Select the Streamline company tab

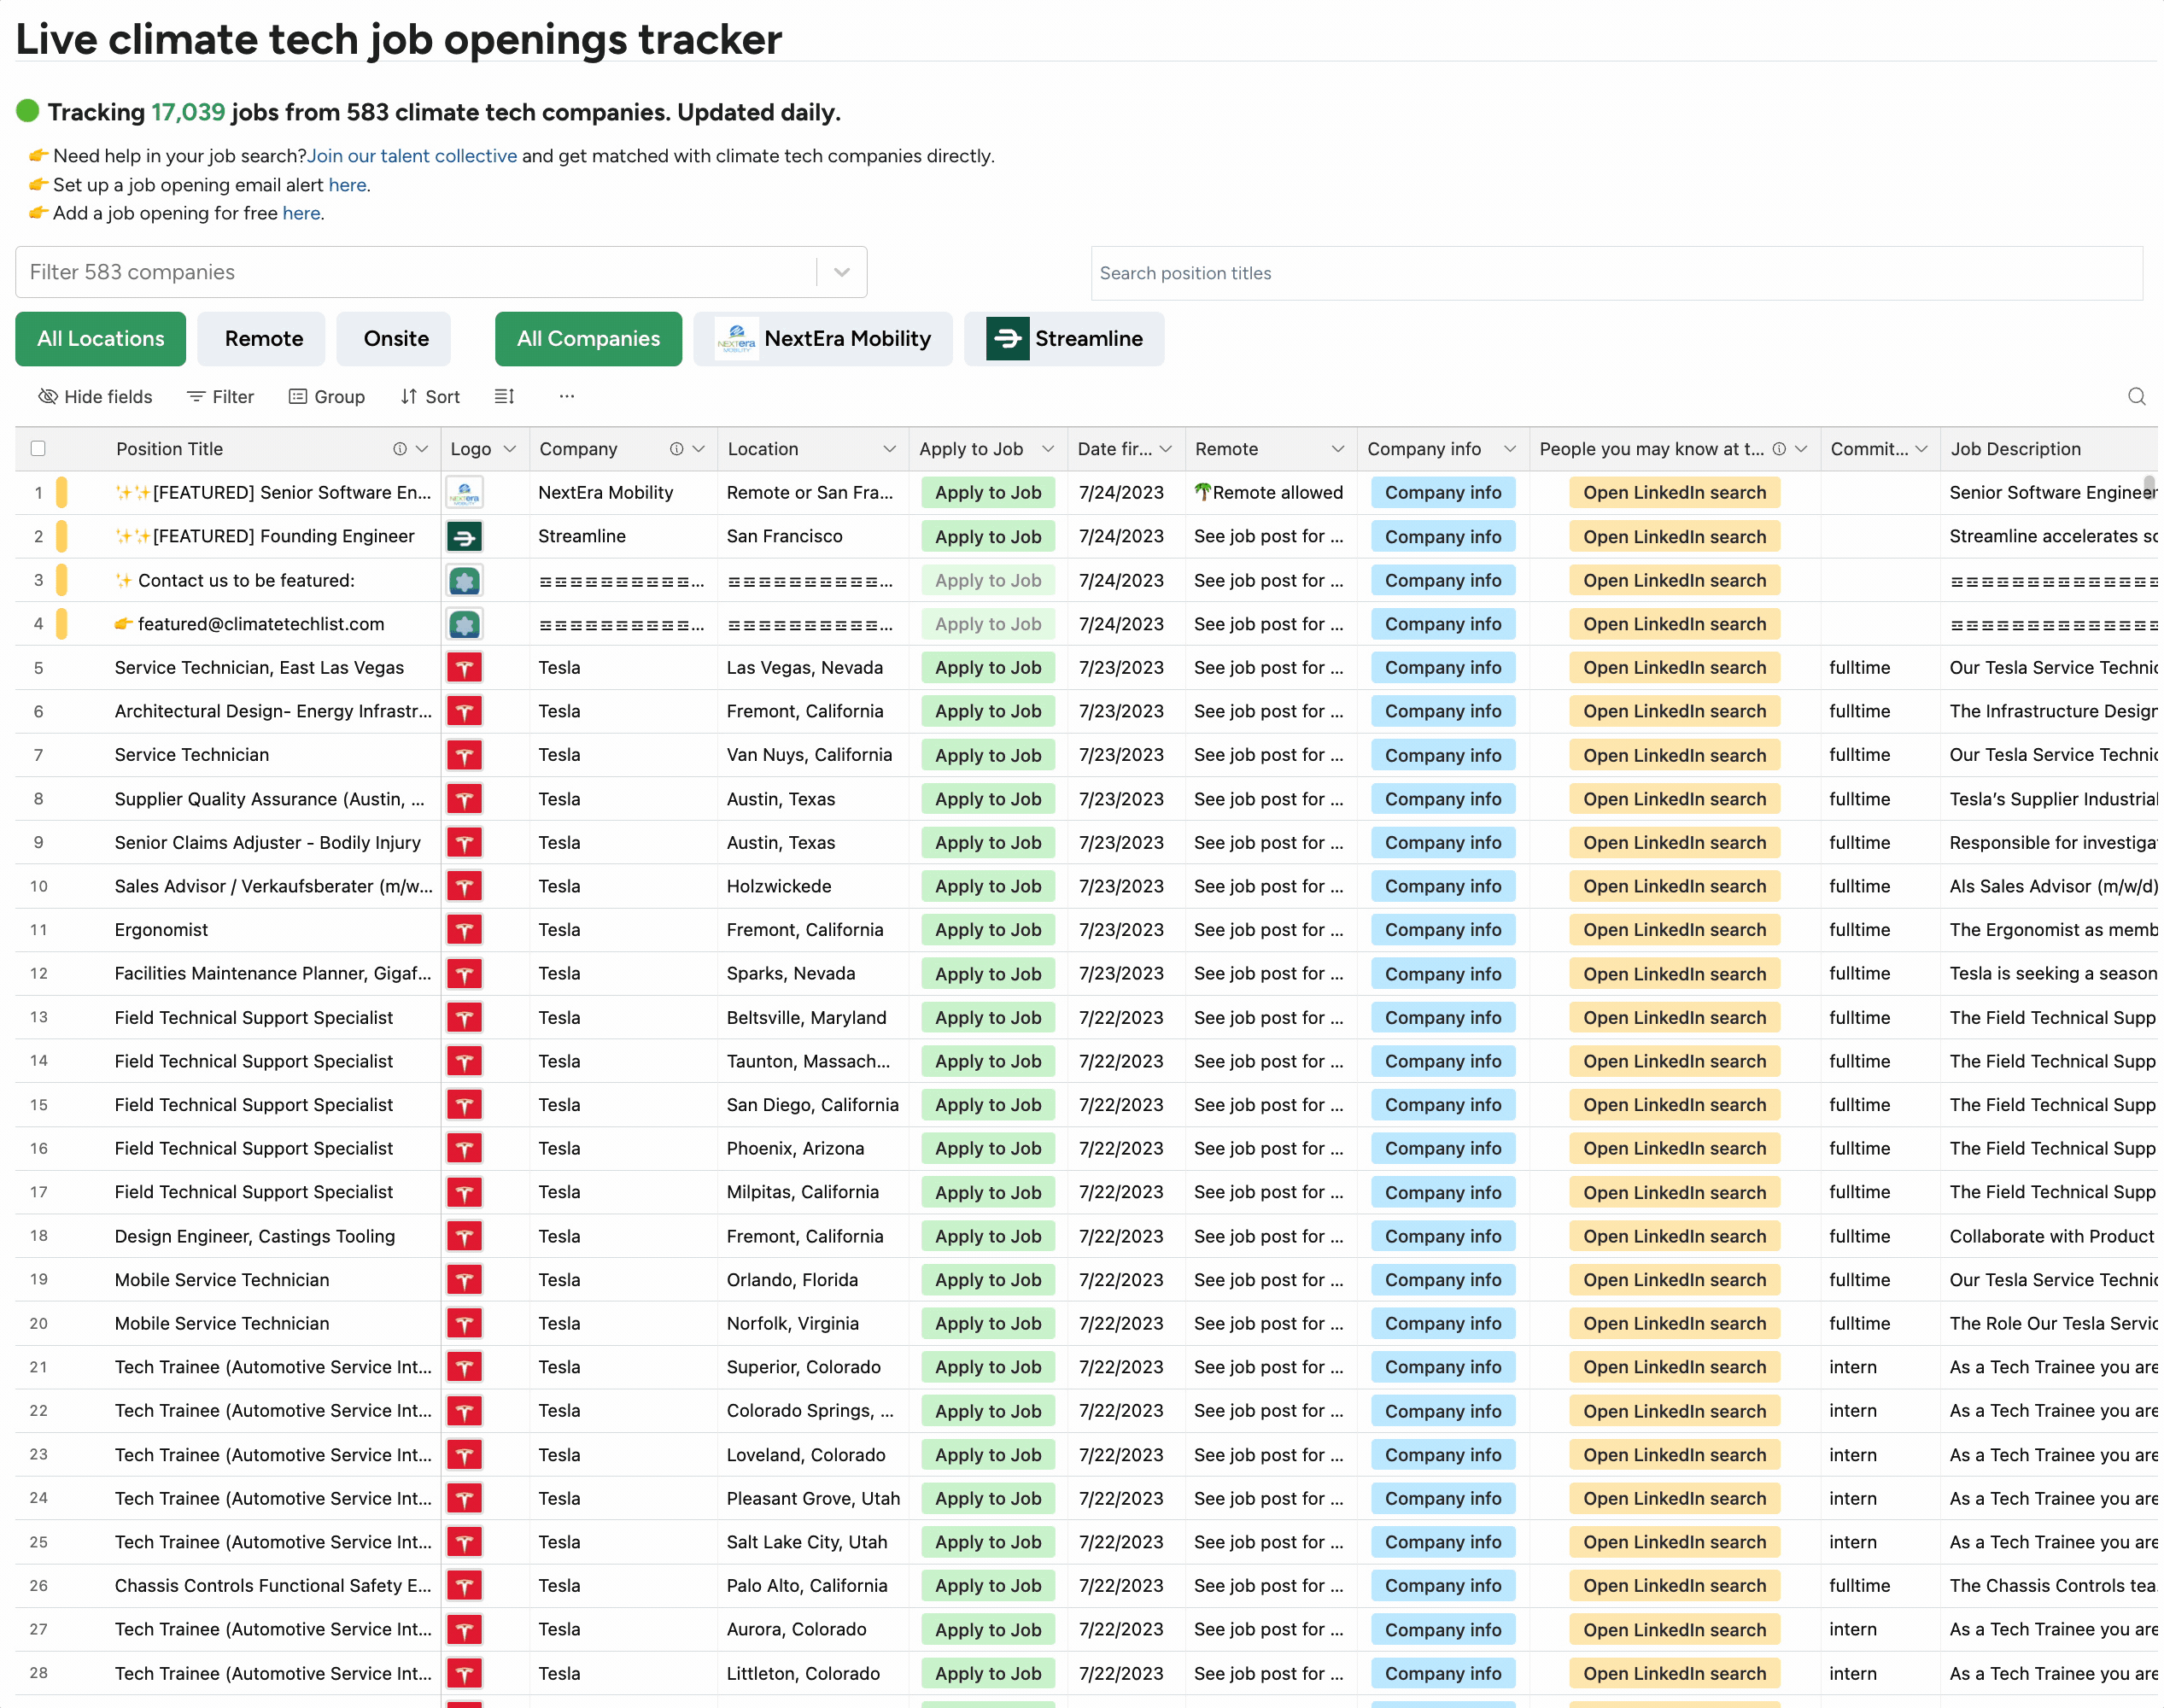pos(1064,339)
